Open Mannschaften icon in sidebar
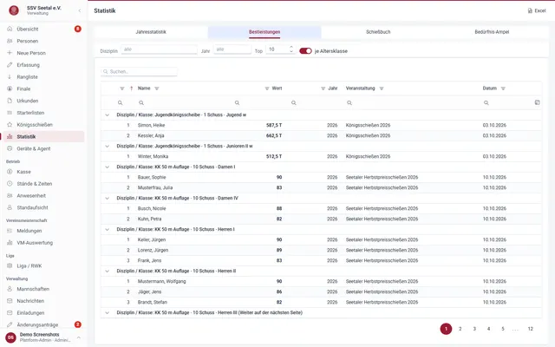The height and width of the screenshot is (347, 555). tap(10, 289)
